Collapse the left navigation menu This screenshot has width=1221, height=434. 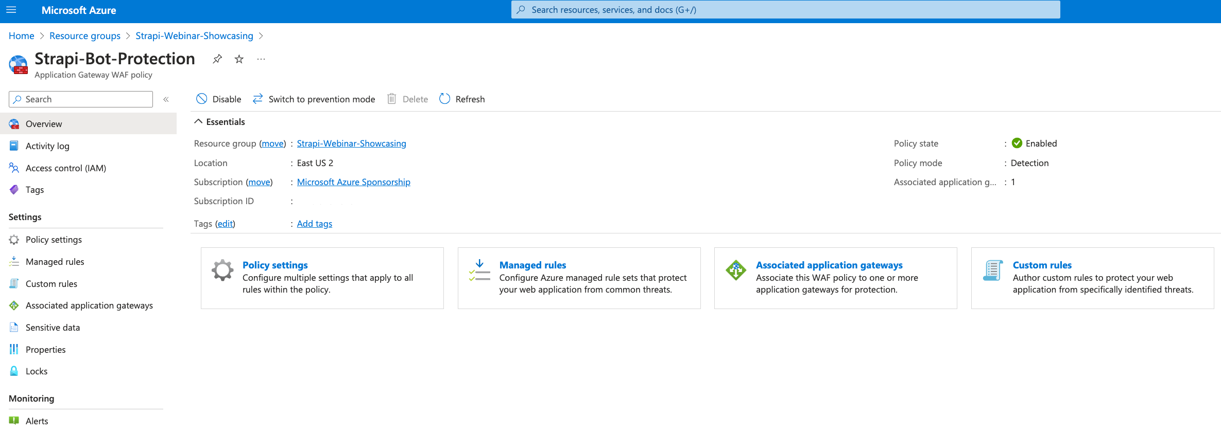tap(166, 99)
